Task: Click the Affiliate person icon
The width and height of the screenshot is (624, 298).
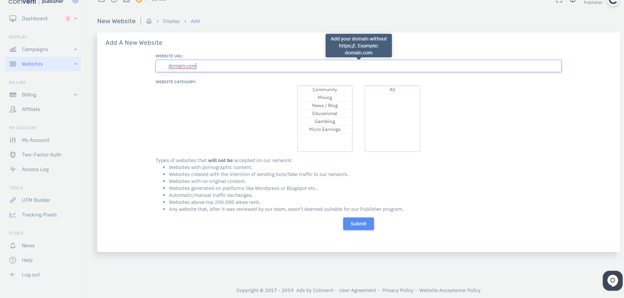Action: point(13,109)
